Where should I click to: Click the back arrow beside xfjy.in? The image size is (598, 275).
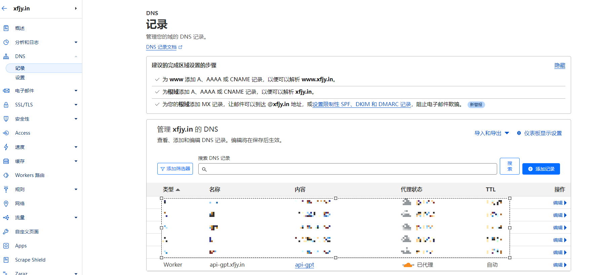(x=4, y=8)
